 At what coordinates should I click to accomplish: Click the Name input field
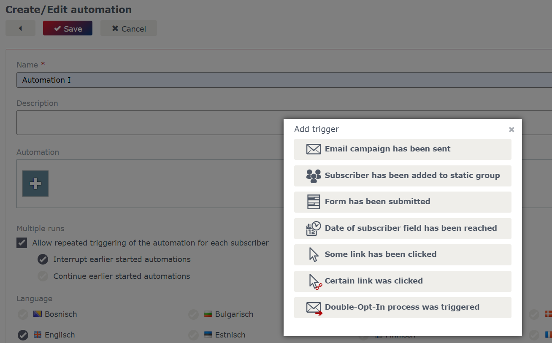coord(284,80)
